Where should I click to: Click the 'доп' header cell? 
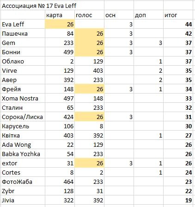[148, 15]
